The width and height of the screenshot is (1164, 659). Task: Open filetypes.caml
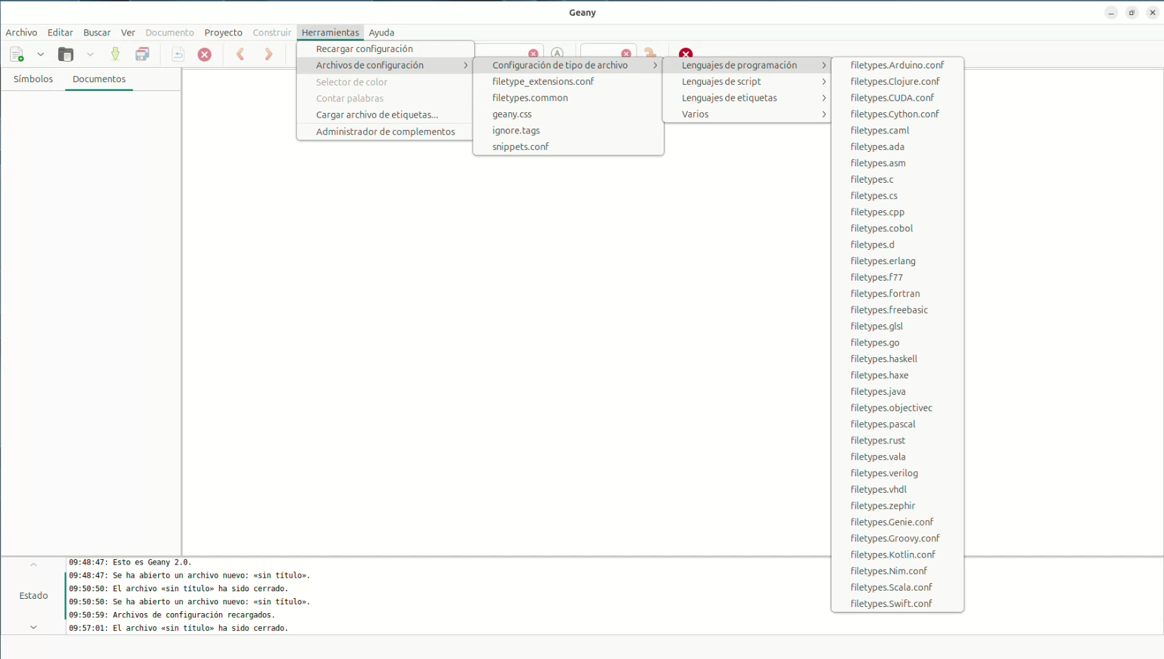coord(897,131)
